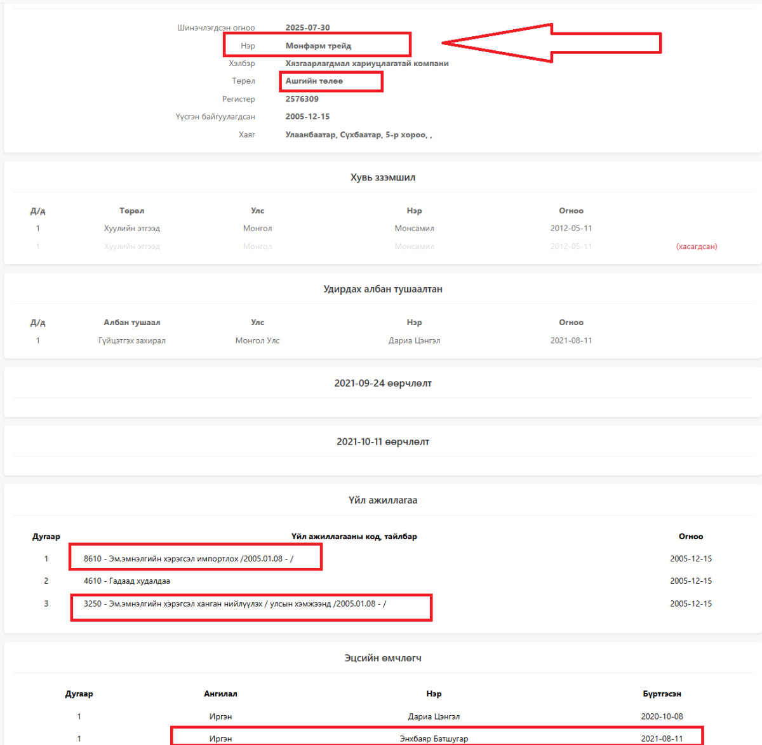This screenshot has width=762, height=745.
Task: Collapse the Хувь зээмшил section header
Action: [x=383, y=178]
